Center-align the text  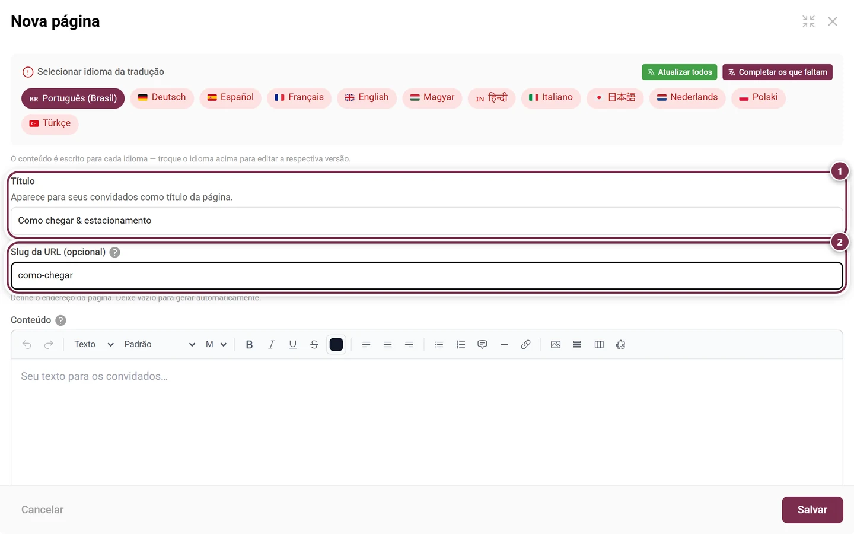pyautogui.click(x=387, y=344)
